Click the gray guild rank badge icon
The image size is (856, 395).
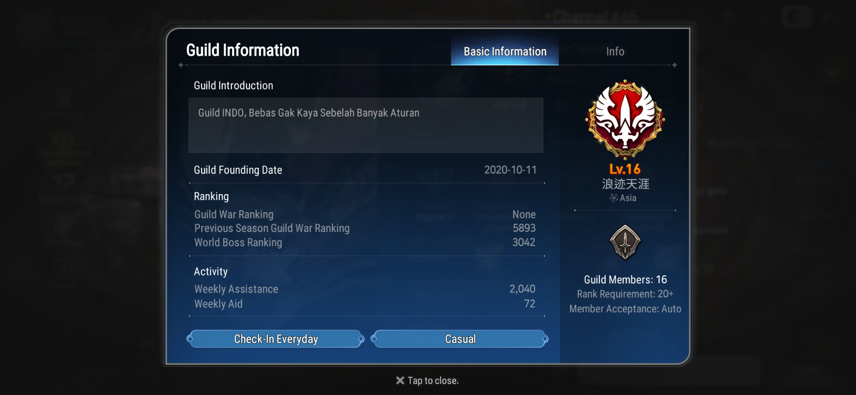pyautogui.click(x=625, y=242)
